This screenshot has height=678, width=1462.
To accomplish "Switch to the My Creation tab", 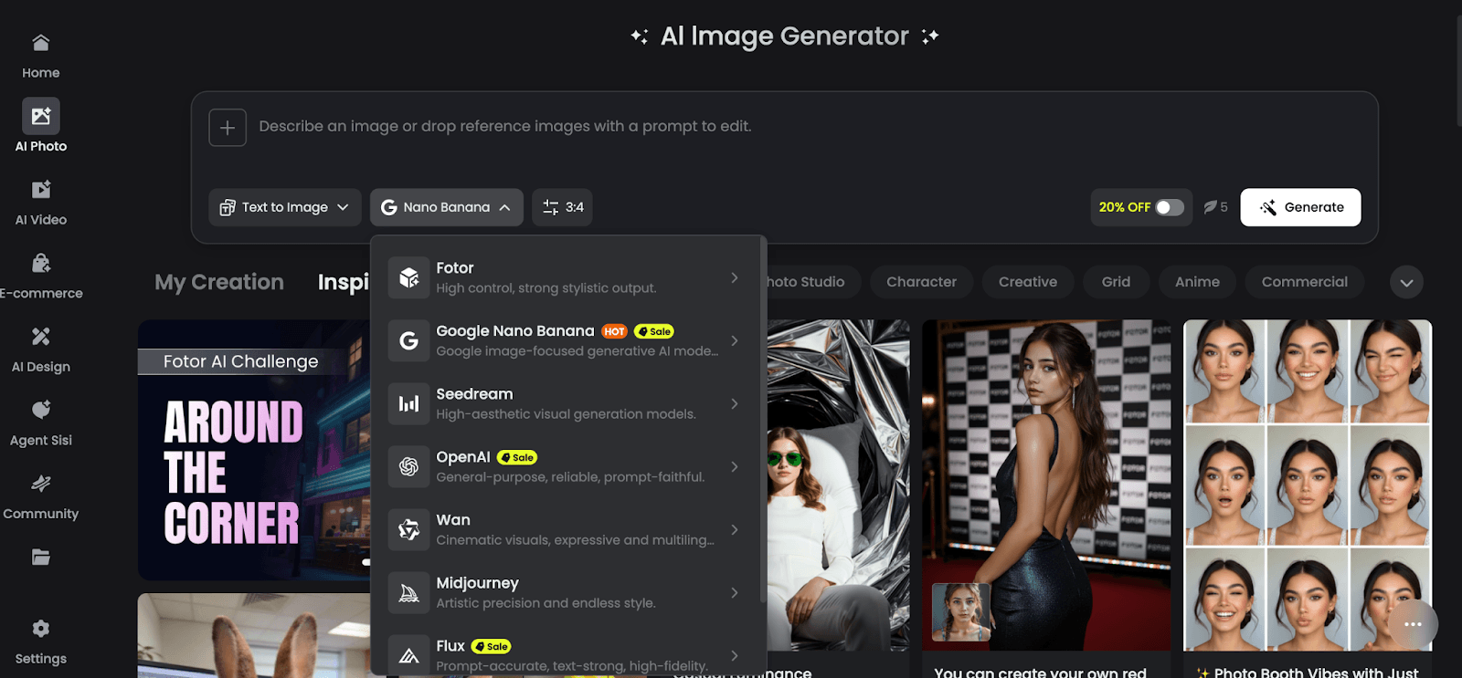I will coord(219,282).
